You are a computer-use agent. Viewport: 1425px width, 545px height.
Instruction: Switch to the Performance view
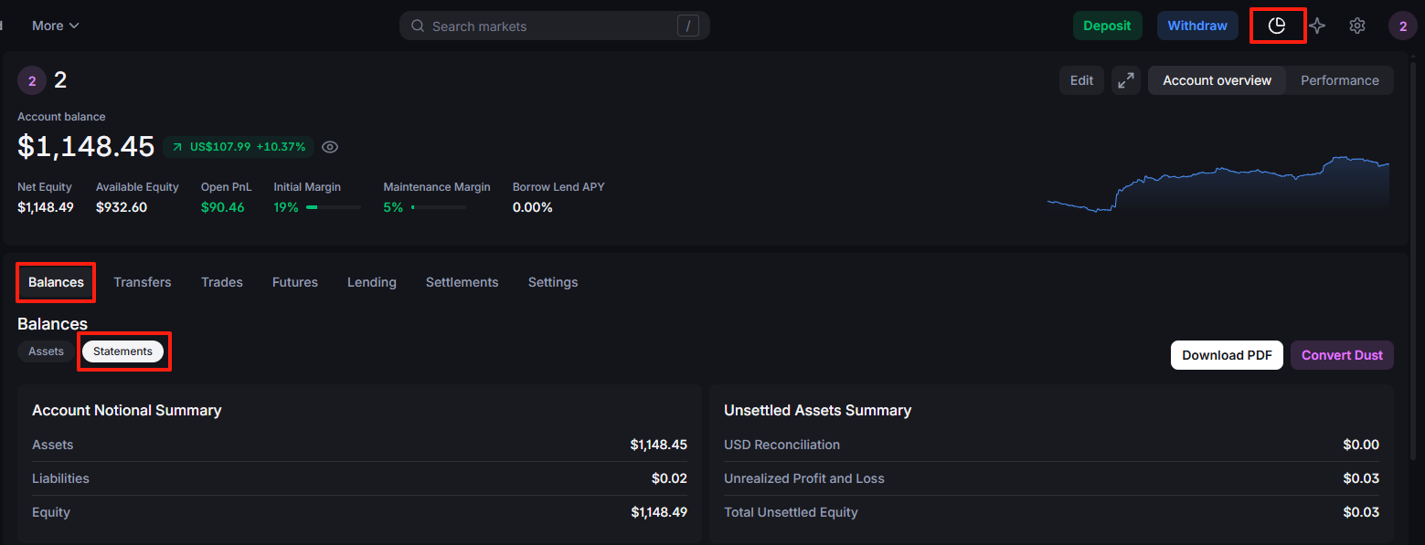(1339, 80)
